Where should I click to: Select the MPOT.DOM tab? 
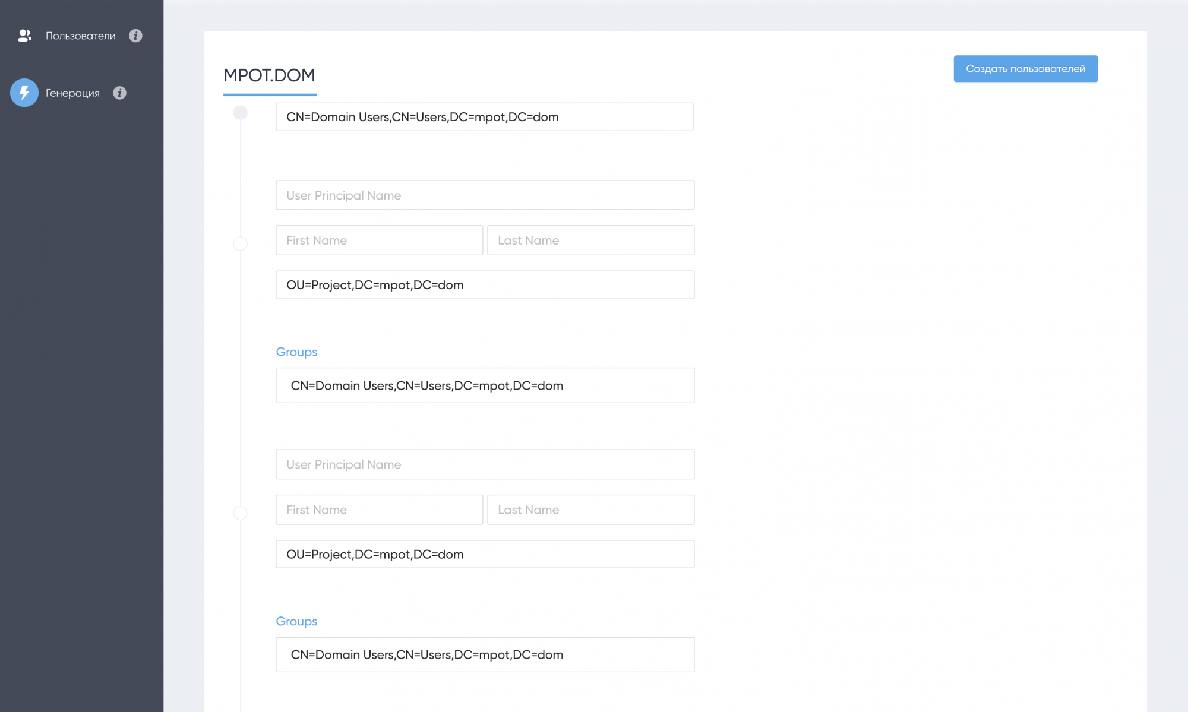[x=269, y=75]
